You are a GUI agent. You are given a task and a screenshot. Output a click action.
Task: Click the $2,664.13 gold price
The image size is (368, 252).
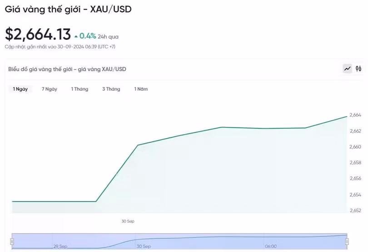[x=38, y=34]
